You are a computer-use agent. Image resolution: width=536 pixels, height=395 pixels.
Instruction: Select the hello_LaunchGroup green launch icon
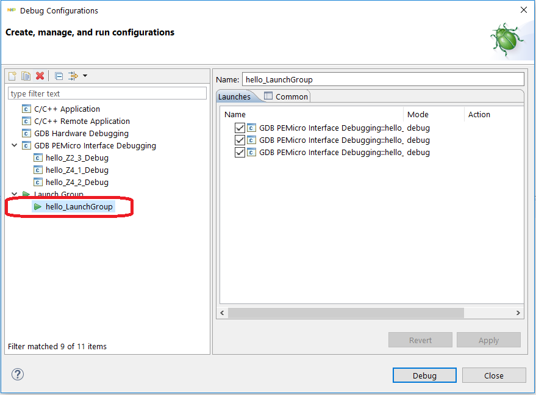click(38, 207)
